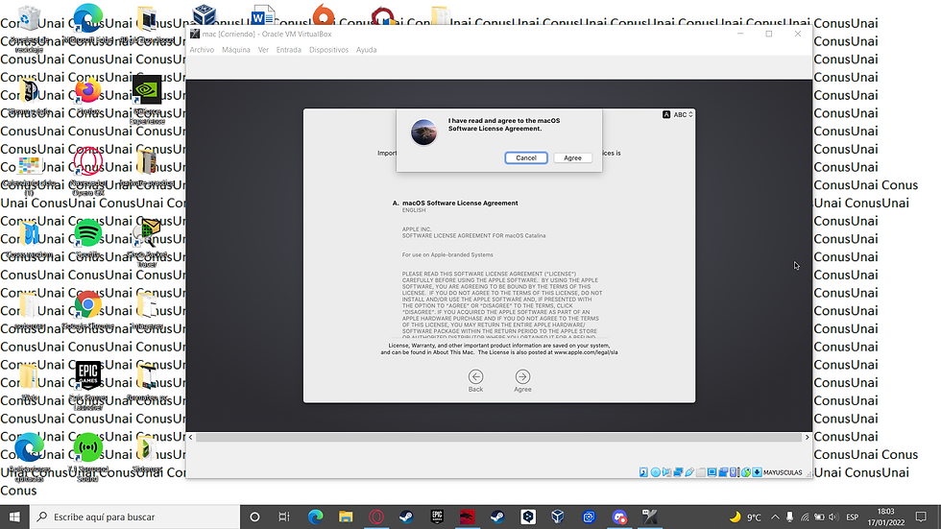Click the optical disc status icon
Image resolution: width=941 pixels, height=529 pixels.
point(655,472)
